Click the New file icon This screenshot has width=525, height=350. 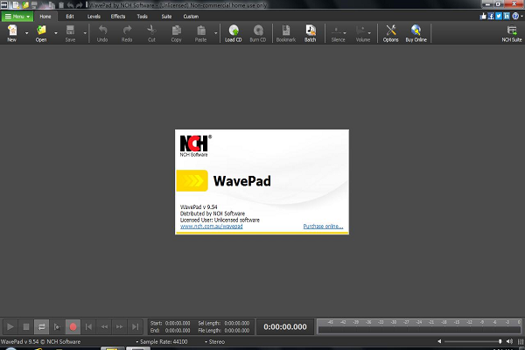tap(12, 31)
